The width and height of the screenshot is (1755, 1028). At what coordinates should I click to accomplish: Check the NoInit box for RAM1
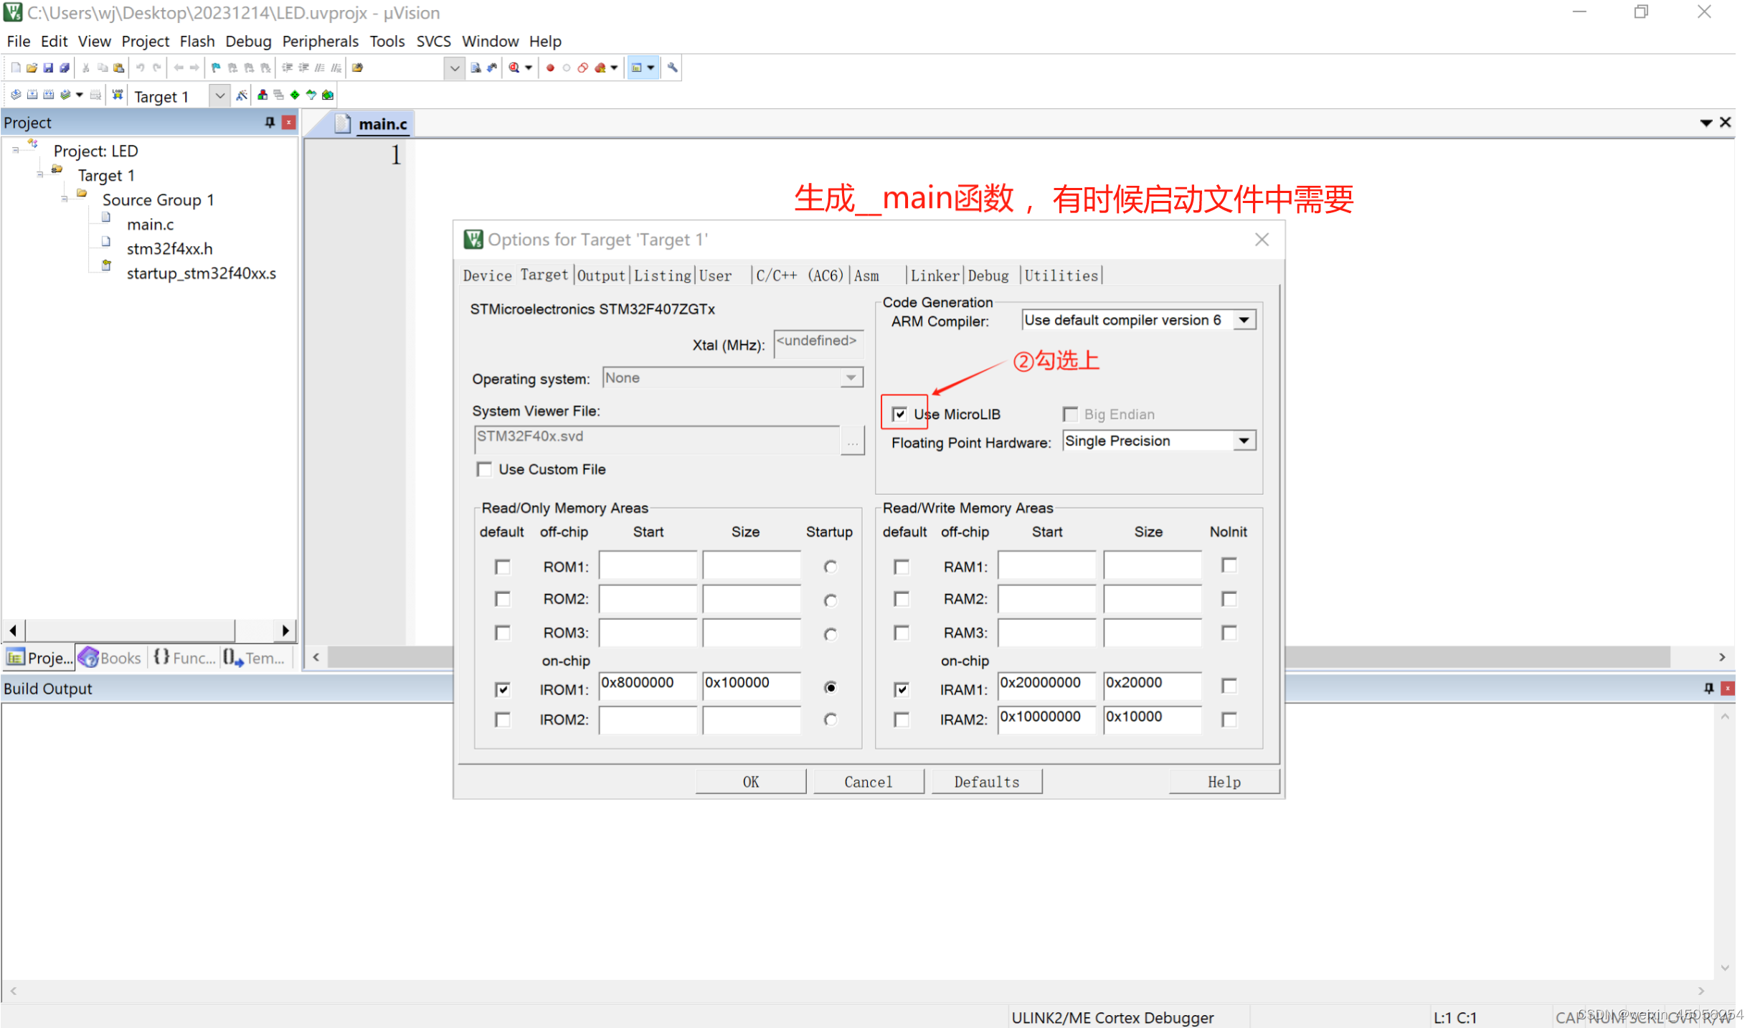(x=1229, y=565)
